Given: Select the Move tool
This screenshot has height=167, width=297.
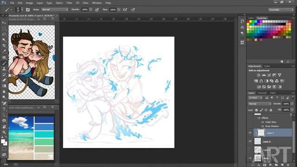Looking at the screenshot, I should [4, 23].
